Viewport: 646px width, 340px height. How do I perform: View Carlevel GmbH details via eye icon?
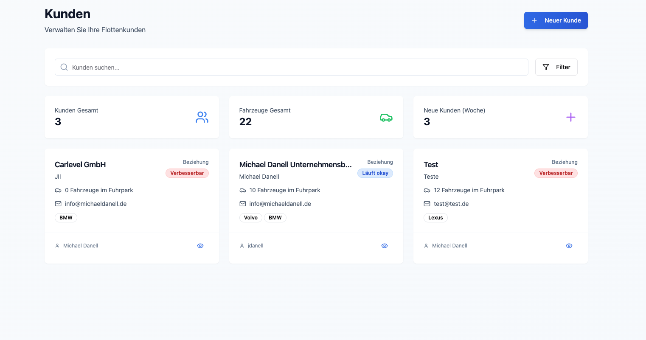(x=200, y=246)
